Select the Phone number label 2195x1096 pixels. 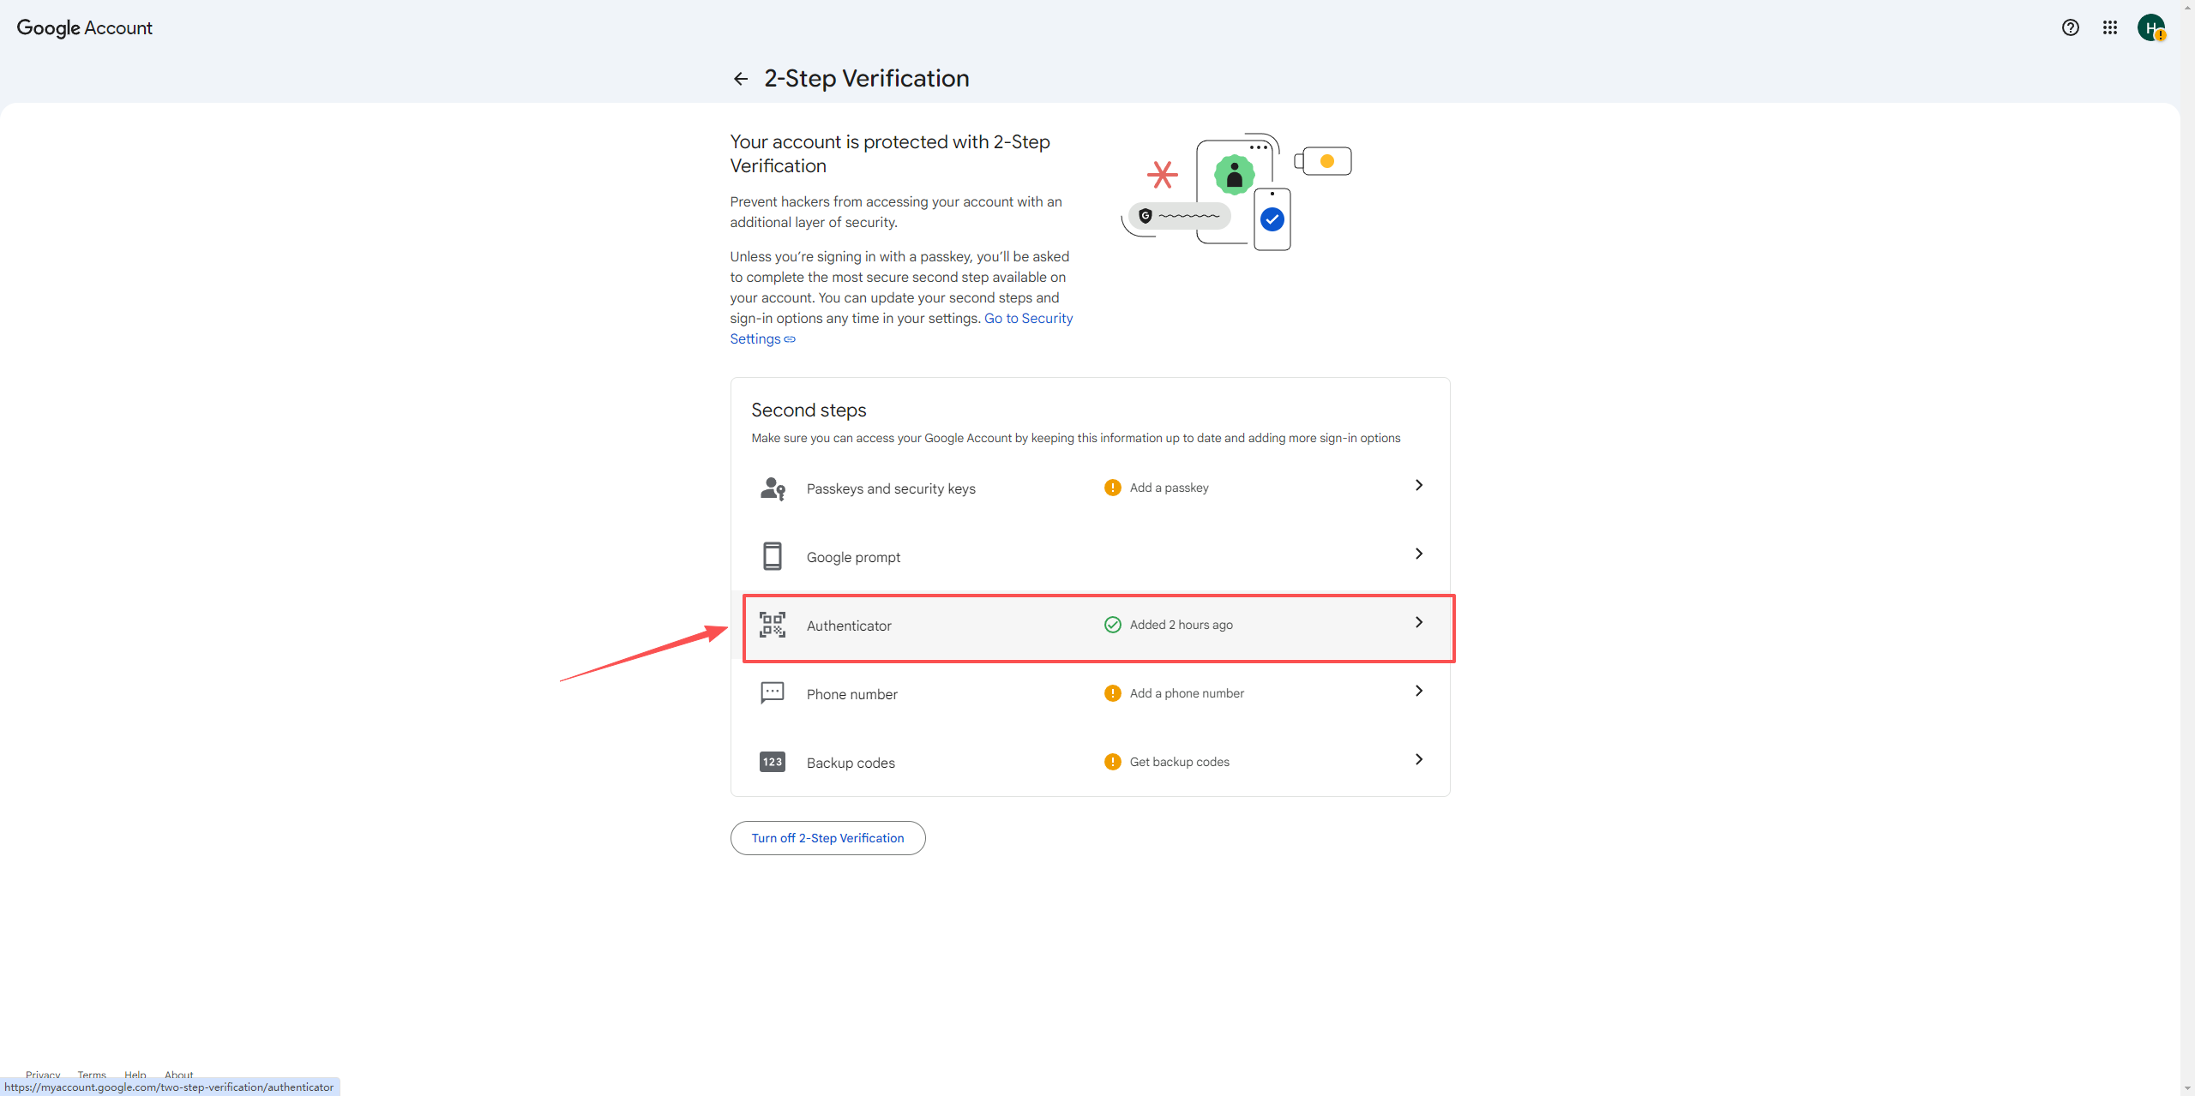(x=851, y=694)
